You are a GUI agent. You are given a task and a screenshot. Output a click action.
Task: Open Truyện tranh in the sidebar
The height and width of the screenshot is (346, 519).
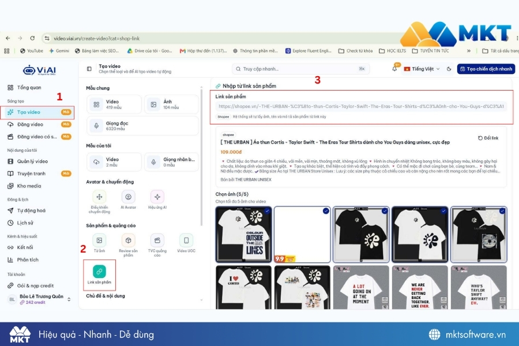click(x=39, y=174)
